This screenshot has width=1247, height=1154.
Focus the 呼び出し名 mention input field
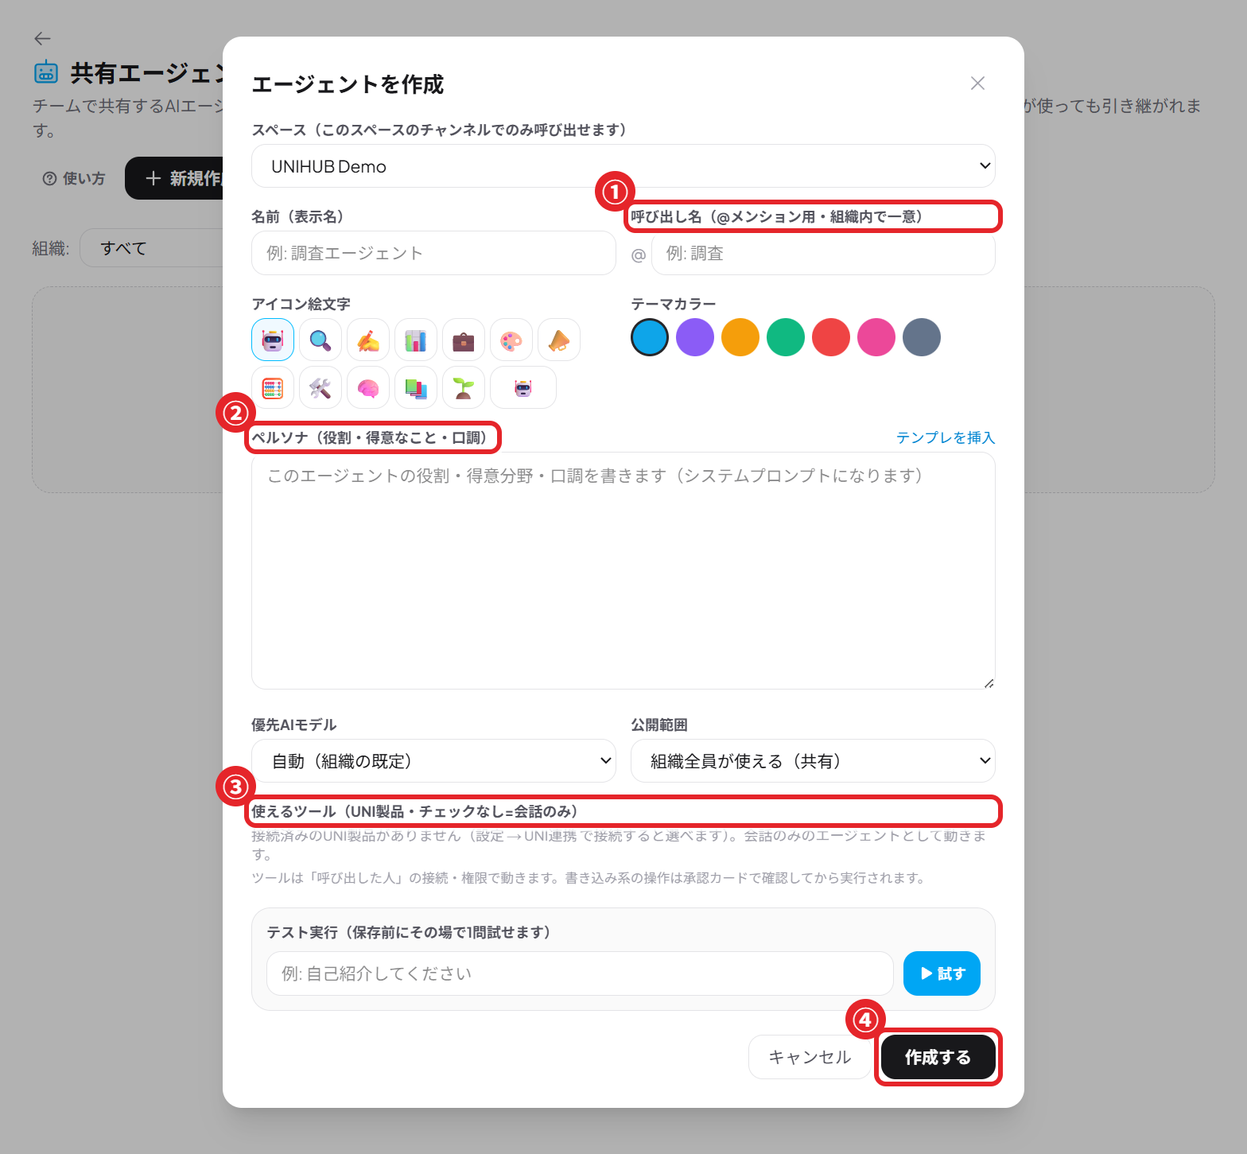823,253
